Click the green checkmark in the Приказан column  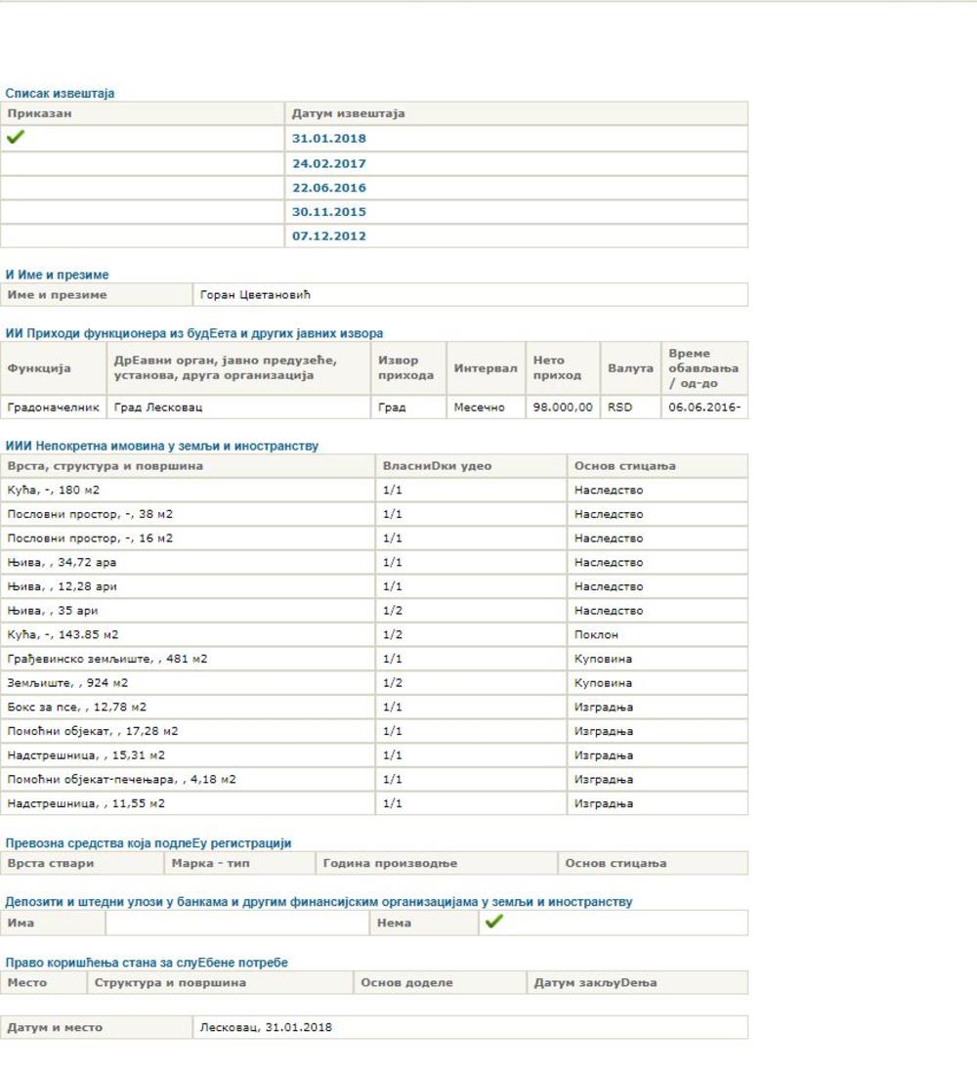click(x=15, y=138)
